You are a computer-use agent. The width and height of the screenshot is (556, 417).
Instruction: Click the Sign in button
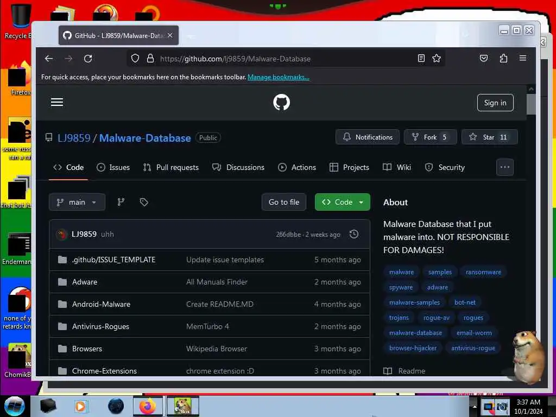(x=495, y=103)
